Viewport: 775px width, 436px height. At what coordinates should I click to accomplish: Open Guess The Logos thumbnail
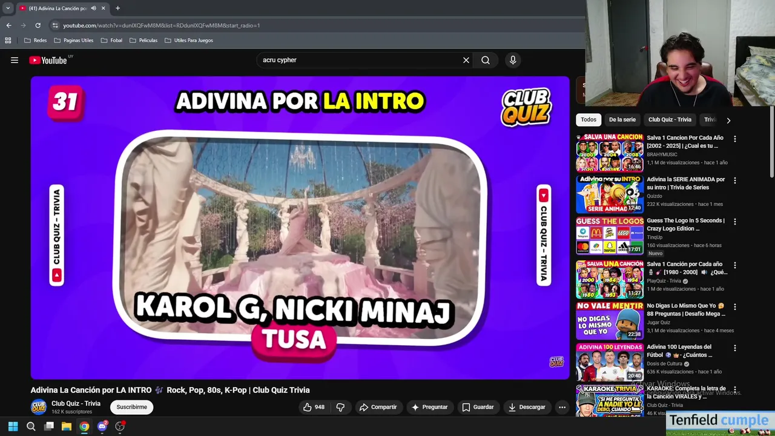pos(610,236)
